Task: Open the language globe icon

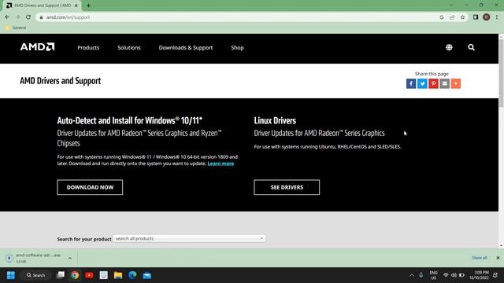Action: pos(449,47)
